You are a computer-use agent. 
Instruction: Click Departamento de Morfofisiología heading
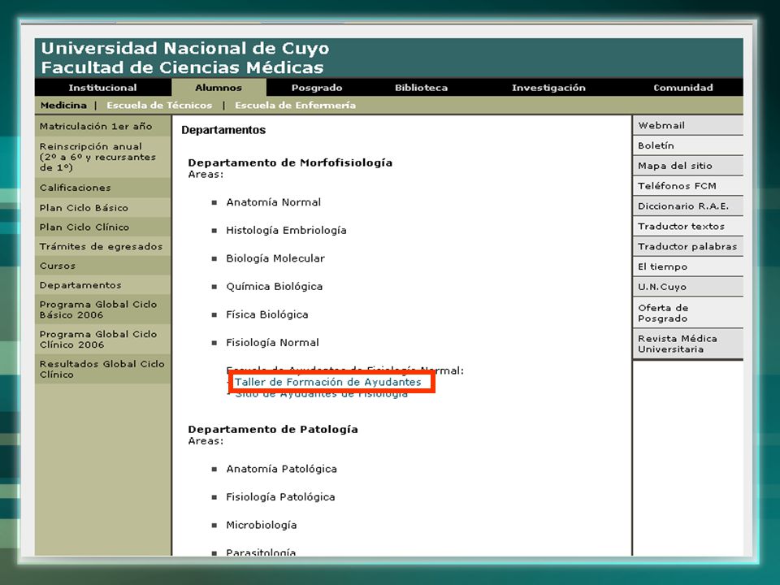[290, 162]
